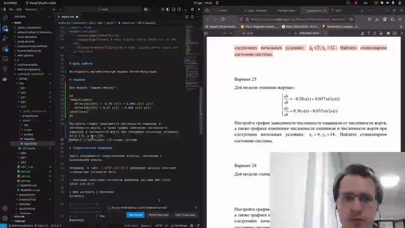Switch to the report.md editor tab
The width and height of the screenshot is (405, 228).
coord(68,17)
